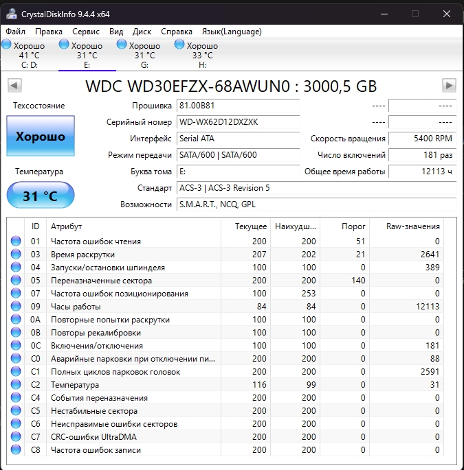Click status orb for attribute 03 Время раскрутки
This screenshot has width=464, height=470.
[x=16, y=254]
